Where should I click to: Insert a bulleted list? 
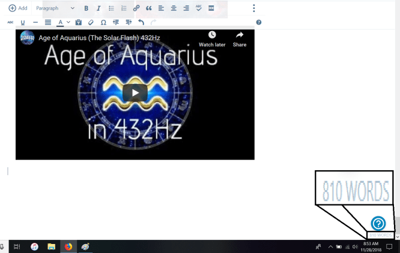(x=111, y=8)
